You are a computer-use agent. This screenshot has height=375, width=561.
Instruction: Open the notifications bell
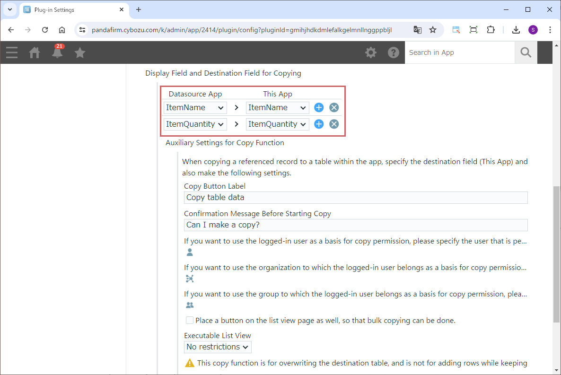click(58, 52)
